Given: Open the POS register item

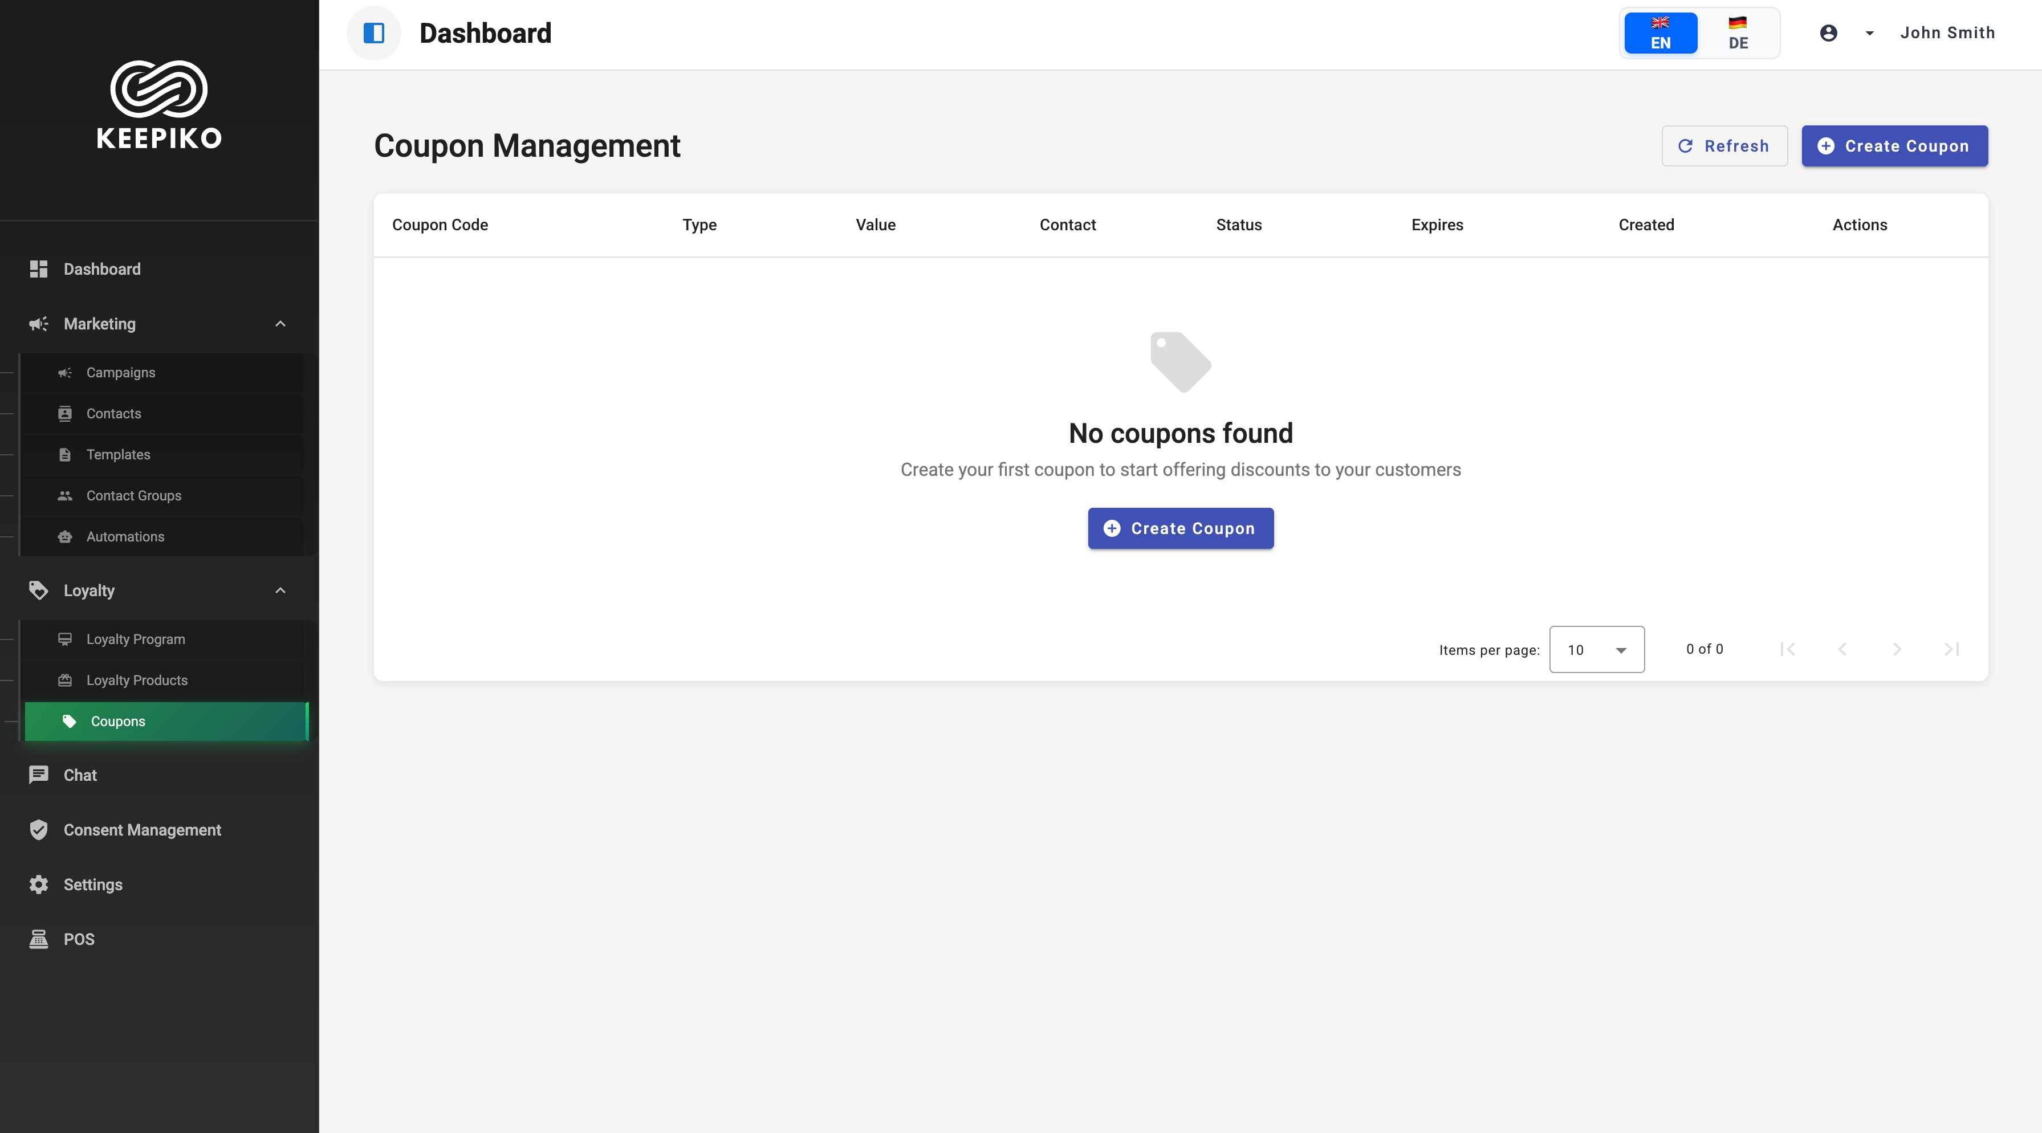Looking at the screenshot, I should [x=78, y=939].
